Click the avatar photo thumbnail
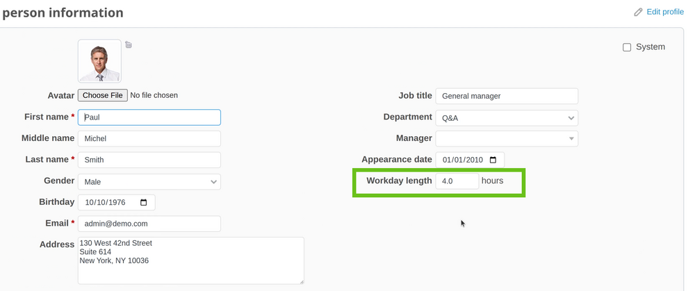The image size is (695, 291). click(99, 61)
